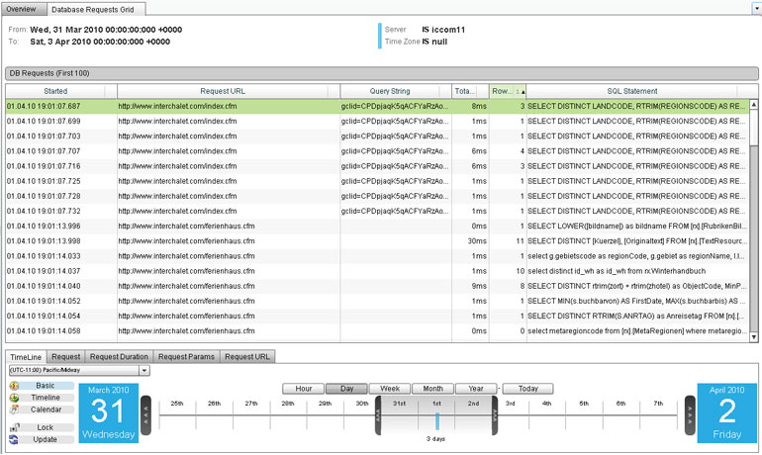Click the Lock icon
This screenshot has width=762, height=455.
click(x=14, y=428)
